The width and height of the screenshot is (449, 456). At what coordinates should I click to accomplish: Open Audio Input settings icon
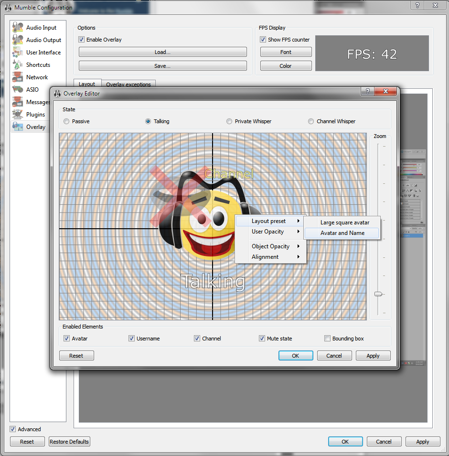pos(18,27)
